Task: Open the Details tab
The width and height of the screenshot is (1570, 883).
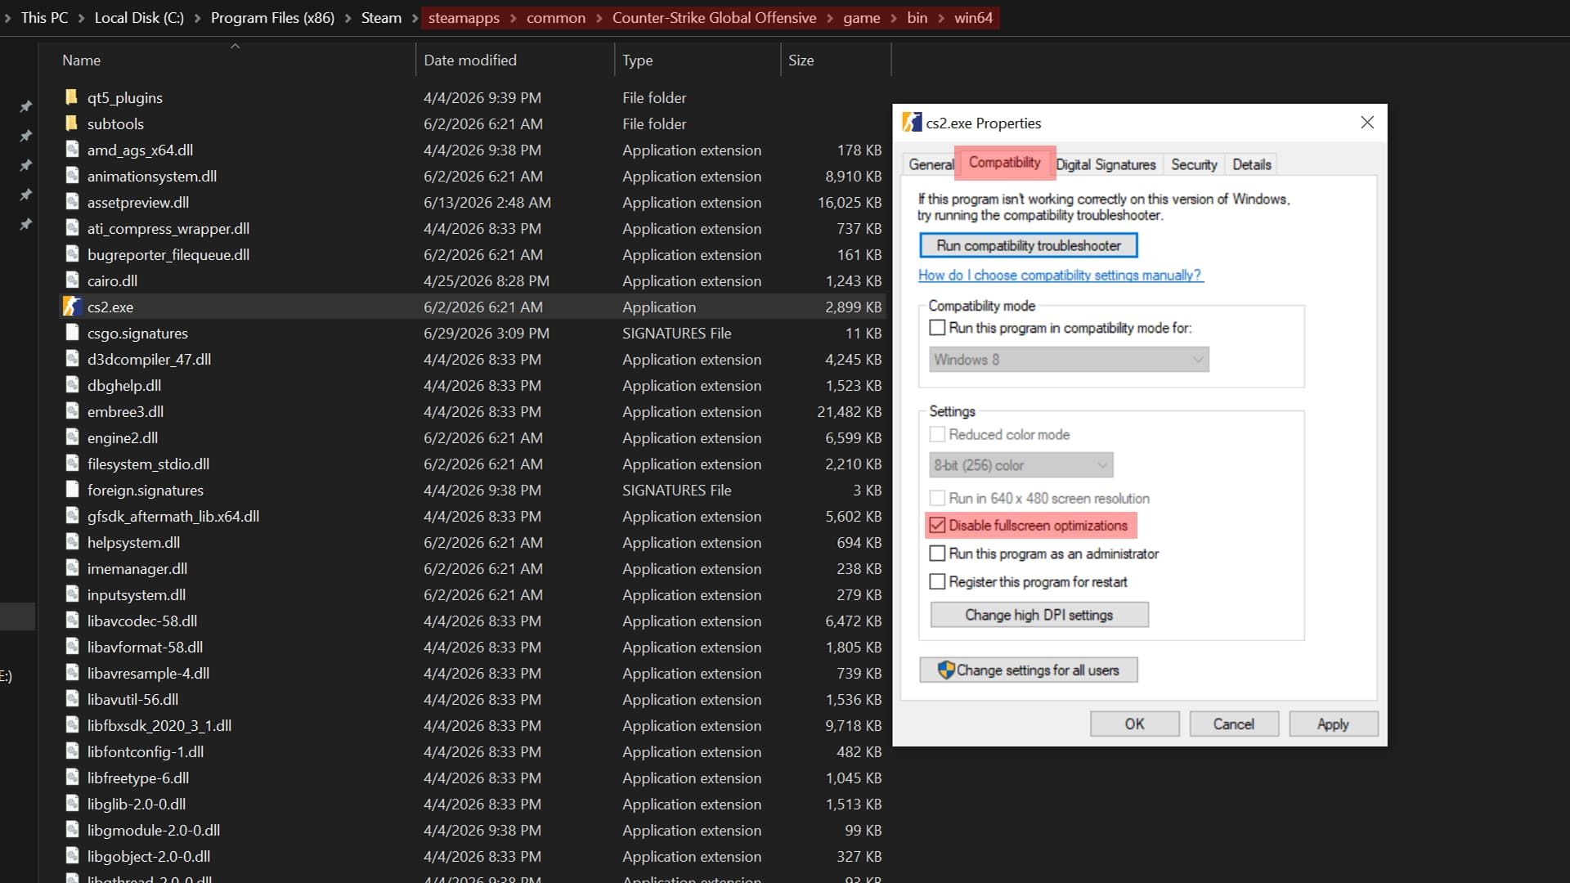Action: pyautogui.click(x=1252, y=164)
